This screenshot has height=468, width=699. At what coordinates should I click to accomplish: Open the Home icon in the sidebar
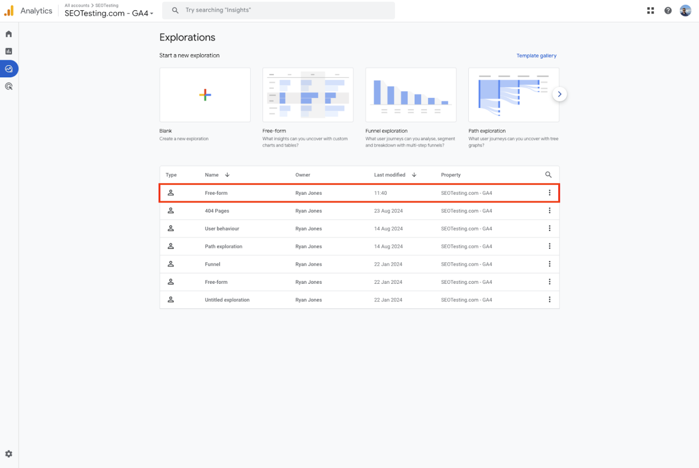(9, 34)
